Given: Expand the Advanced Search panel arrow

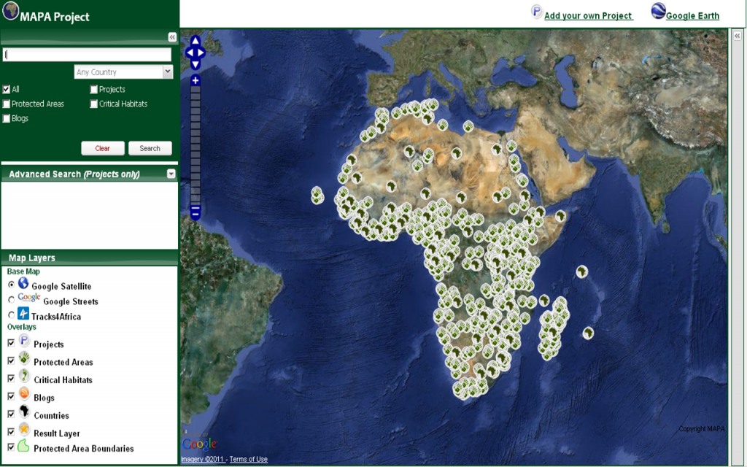Looking at the screenshot, I should tap(171, 174).
